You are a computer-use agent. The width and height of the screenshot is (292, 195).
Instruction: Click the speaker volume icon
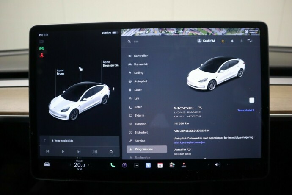point(218,164)
